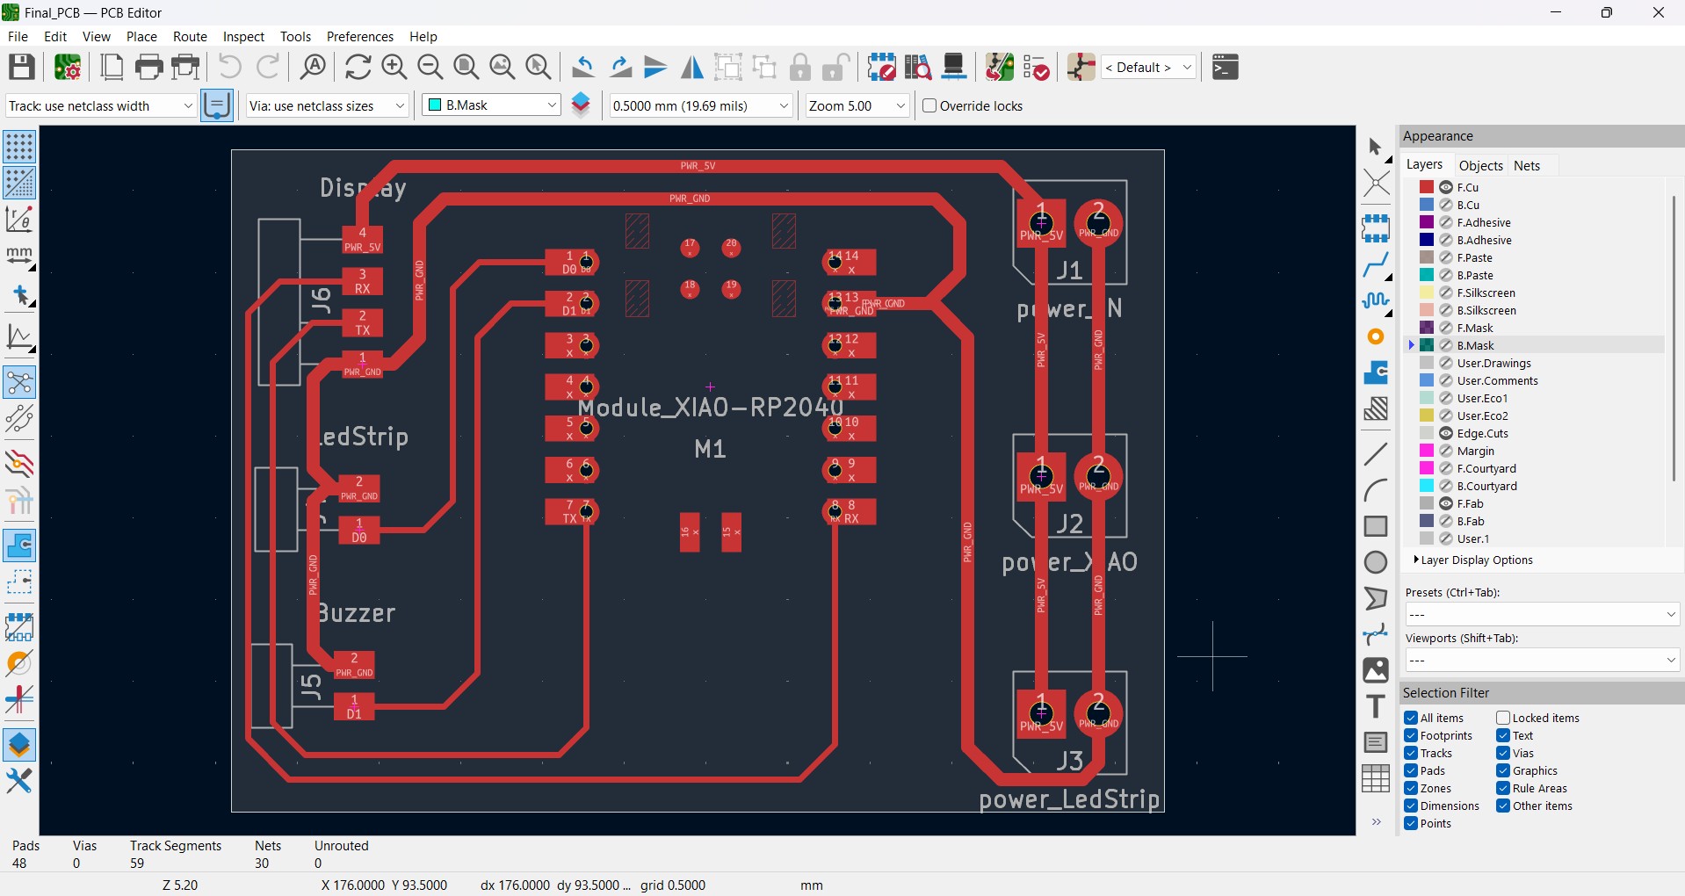Open the Viewports dropdown
1685x896 pixels.
click(1543, 660)
